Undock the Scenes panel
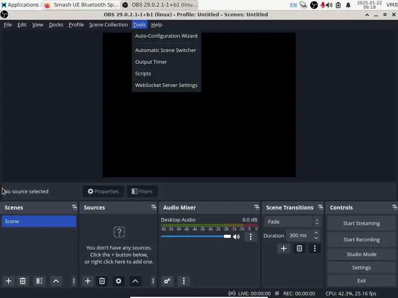This screenshot has height=298, width=398. 74,207
